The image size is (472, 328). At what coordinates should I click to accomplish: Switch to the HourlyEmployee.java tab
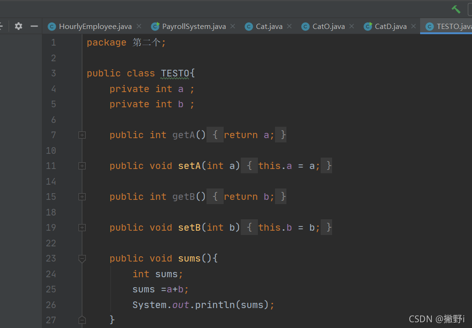click(95, 27)
